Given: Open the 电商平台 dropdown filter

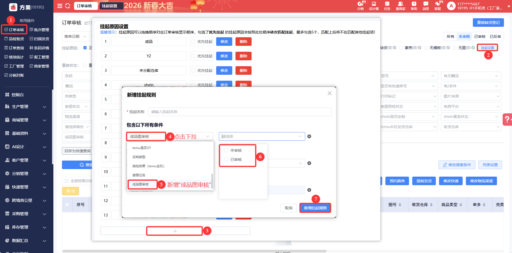Looking at the screenshot, I should pyautogui.click(x=471, y=106).
